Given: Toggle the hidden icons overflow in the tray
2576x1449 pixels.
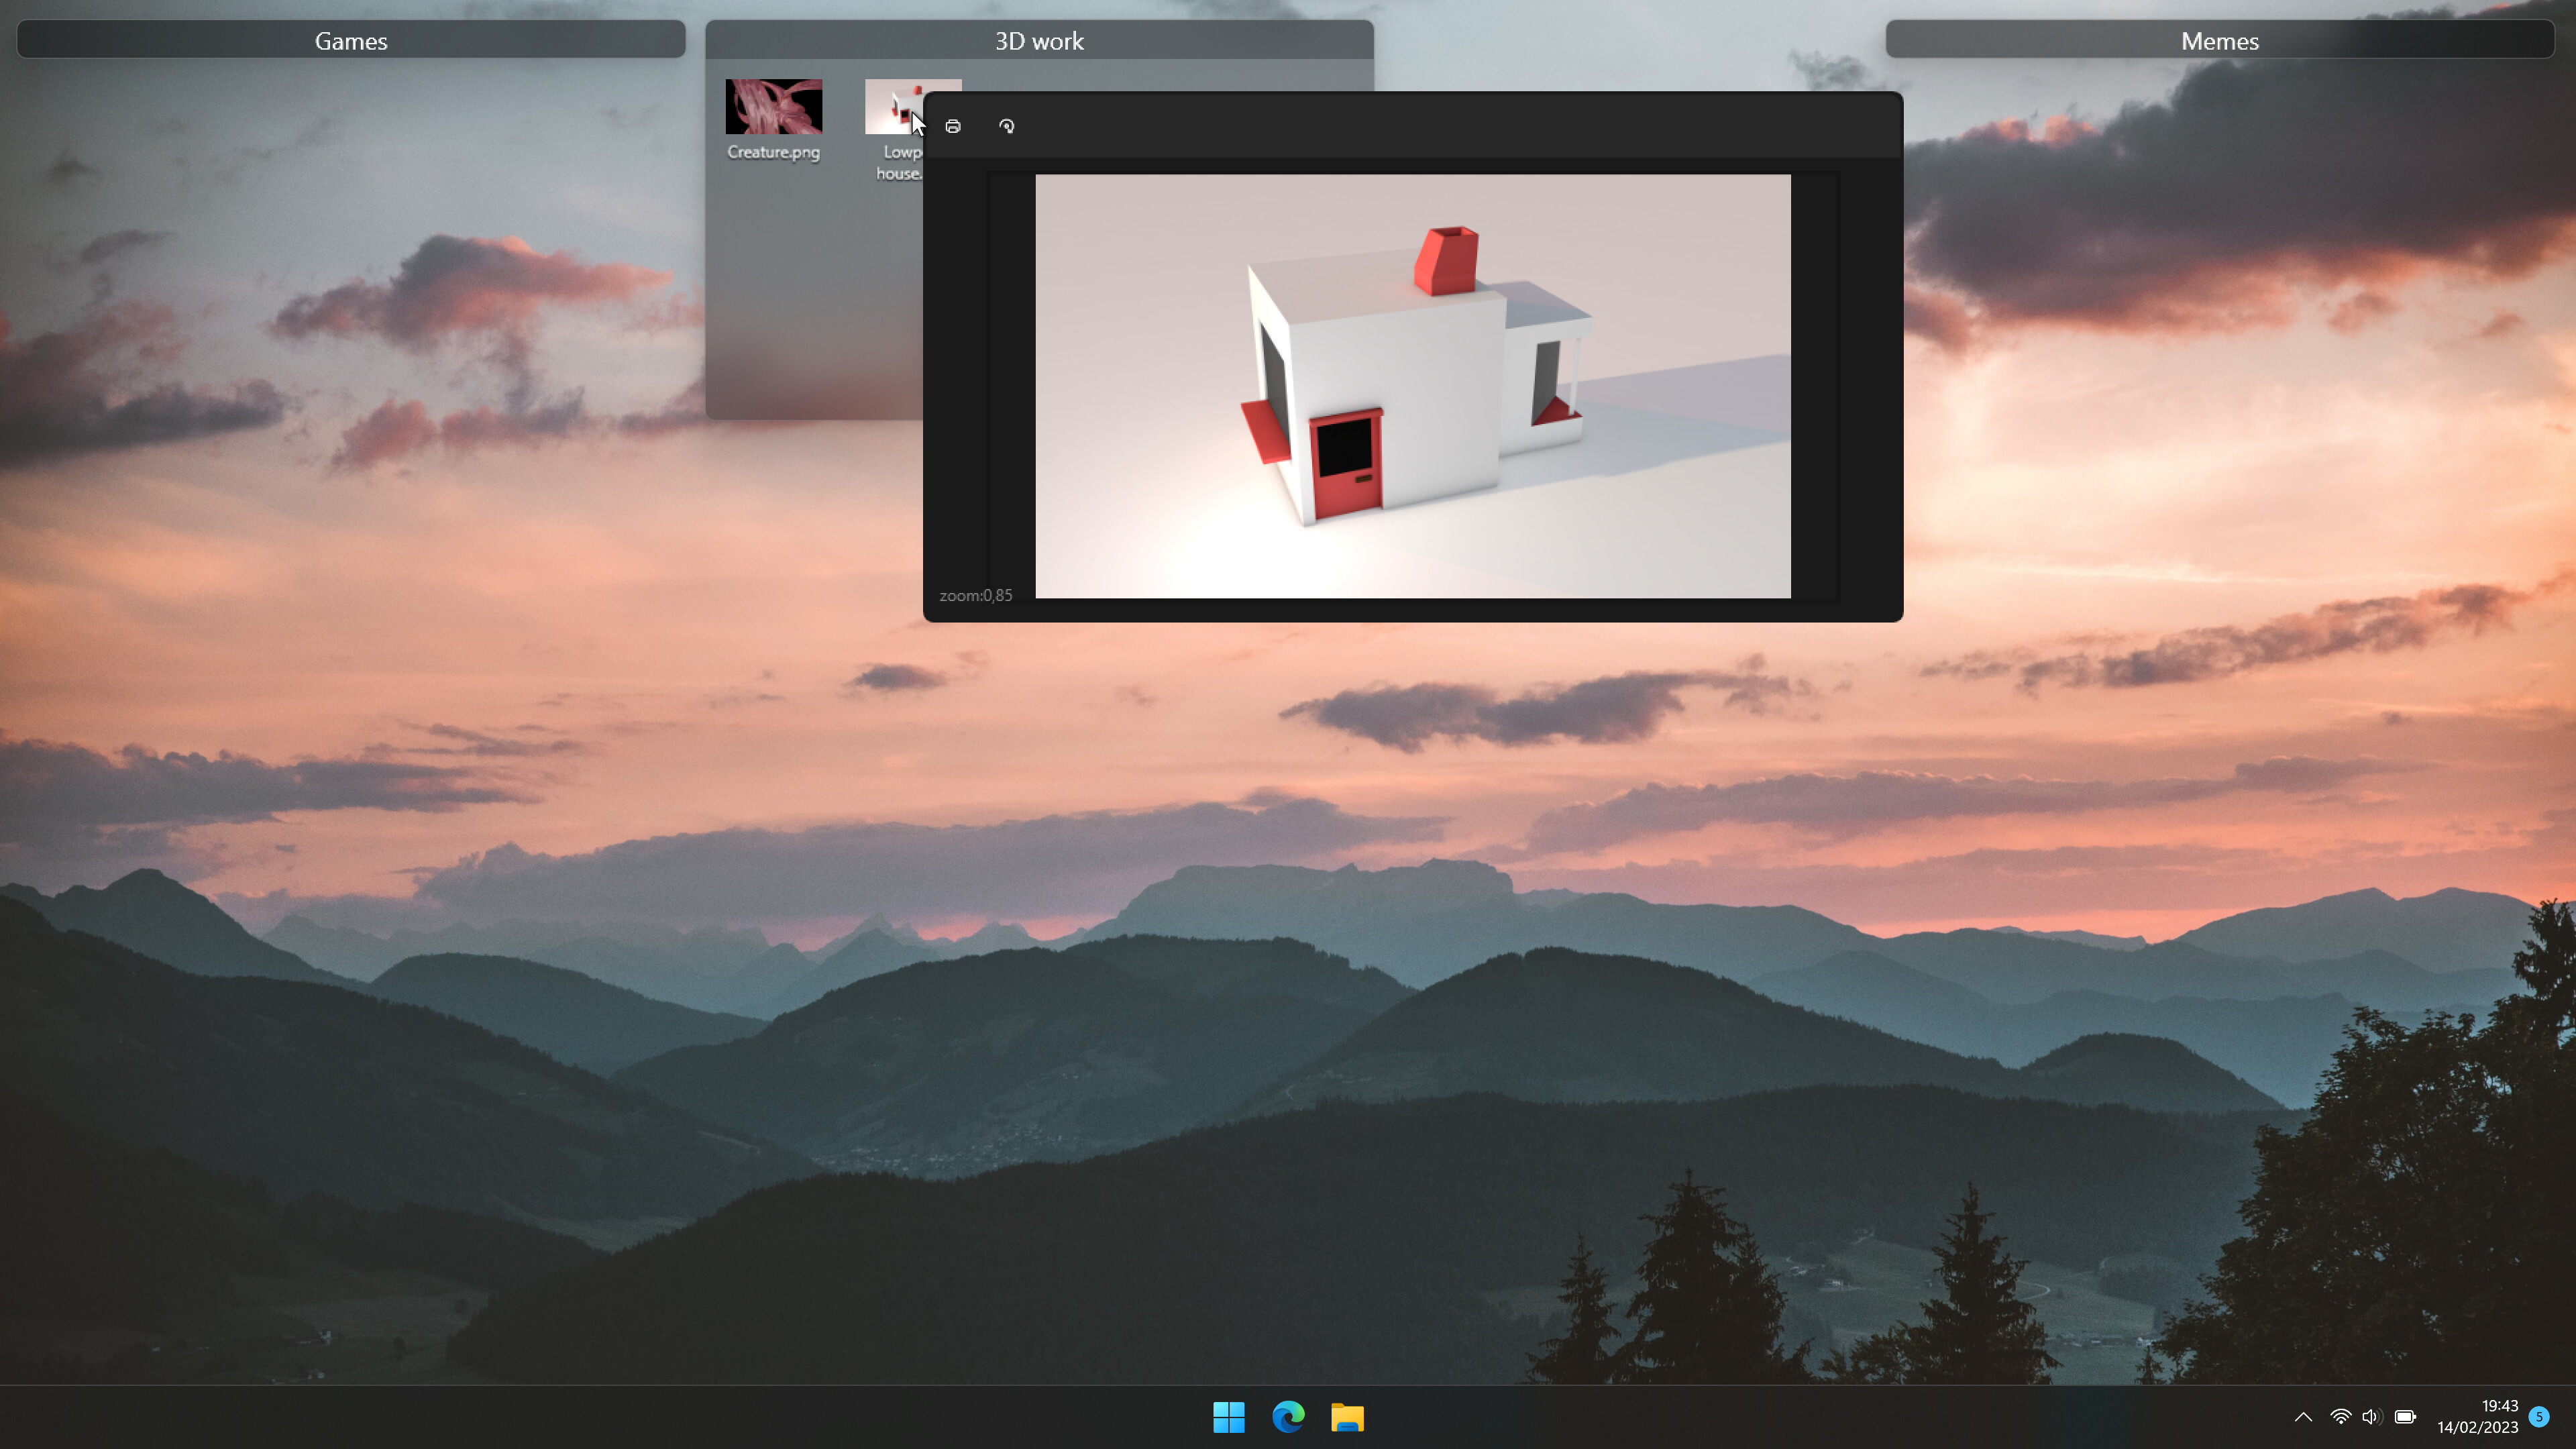Looking at the screenshot, I should (2302, 1417).
